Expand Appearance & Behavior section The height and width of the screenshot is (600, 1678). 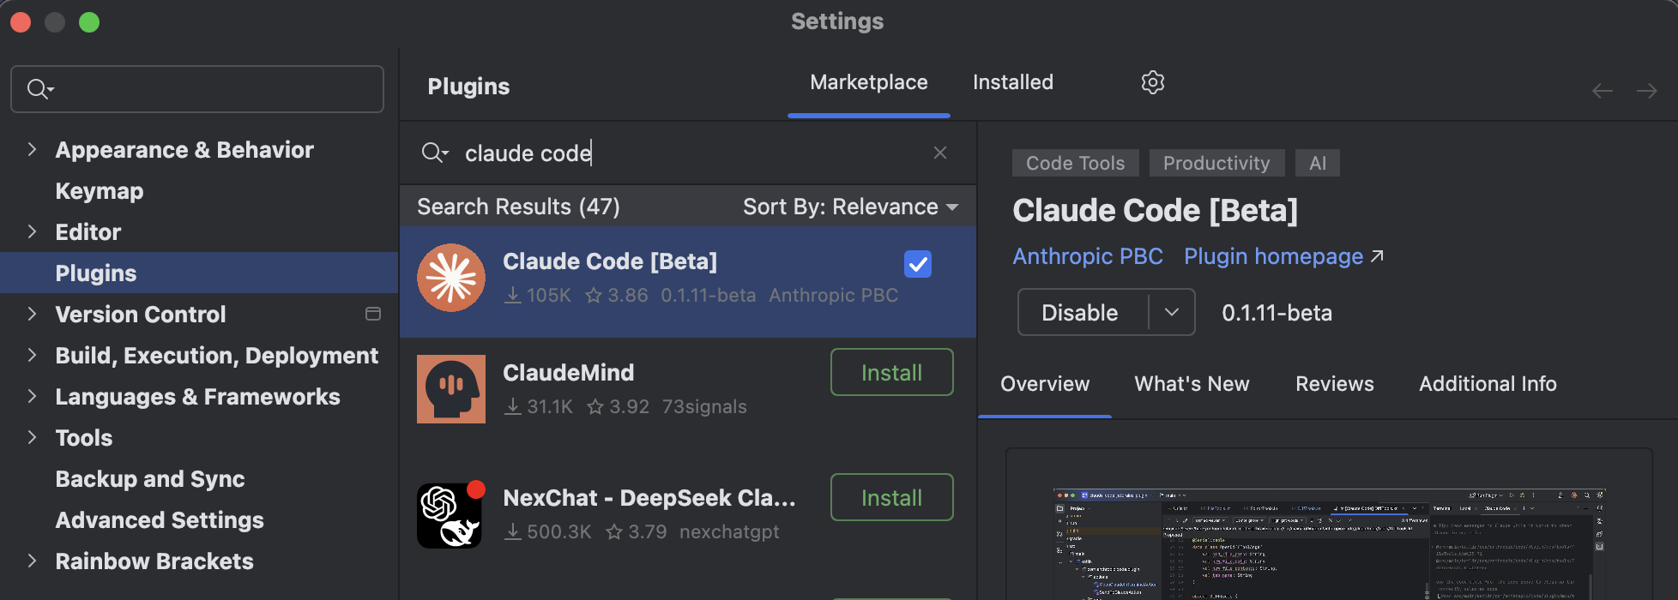(x=32, y=149)
